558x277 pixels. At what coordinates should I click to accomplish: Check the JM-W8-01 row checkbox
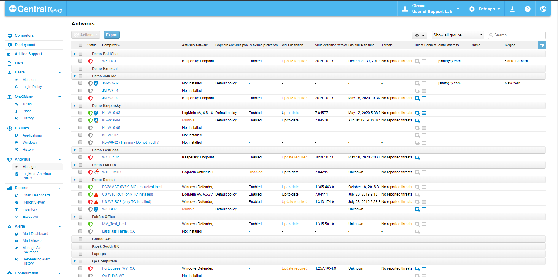[x=80, y=90]
